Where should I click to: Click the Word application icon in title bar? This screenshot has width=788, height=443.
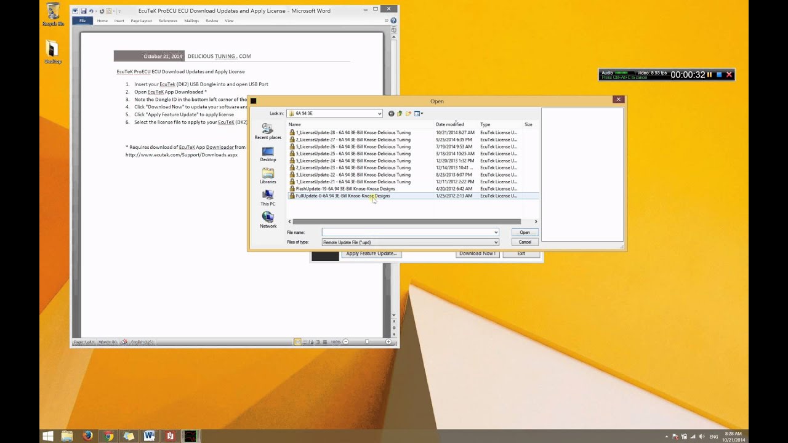tap(75, 11)
